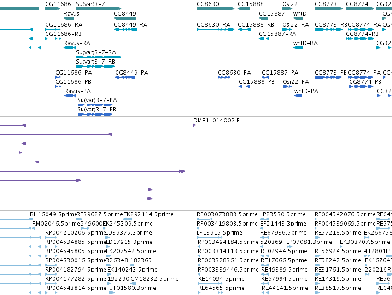This screenshot has width=392, height=295.
Task: Click the CG8630-RA transcript label
Action: point(213,25)
